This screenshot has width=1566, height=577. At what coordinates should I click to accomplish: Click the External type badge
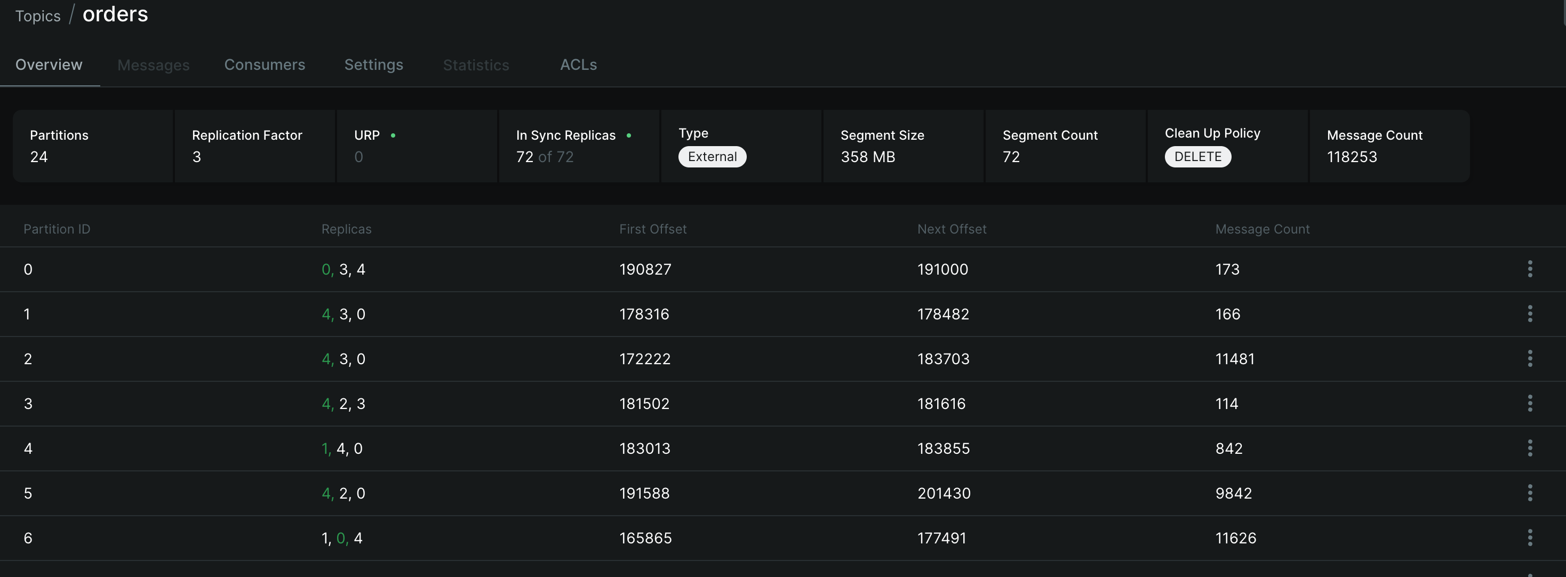point(712,156)
